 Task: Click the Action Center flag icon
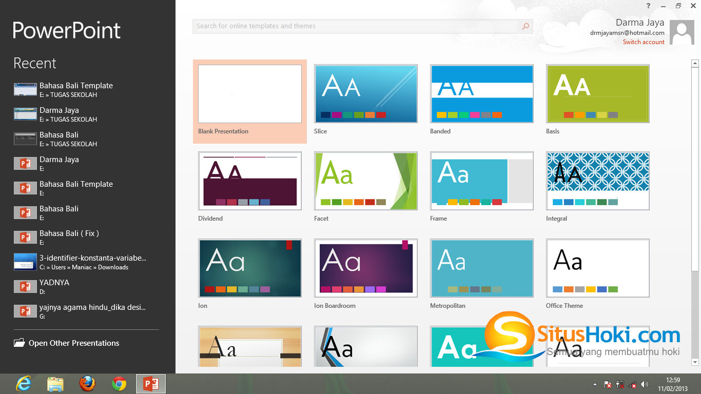pyautogui.click(x=607, y=384)
